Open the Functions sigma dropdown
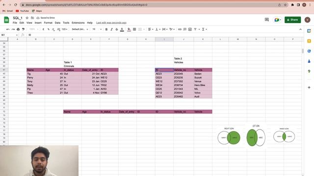 click(x=204, y=29)
